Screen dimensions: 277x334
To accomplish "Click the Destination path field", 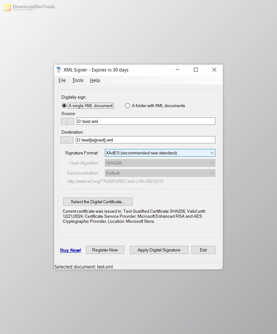I will click(x=145, y=140).
